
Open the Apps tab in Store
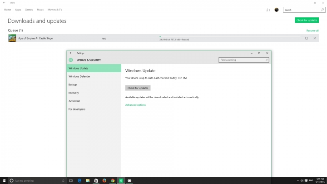(18, 10)
